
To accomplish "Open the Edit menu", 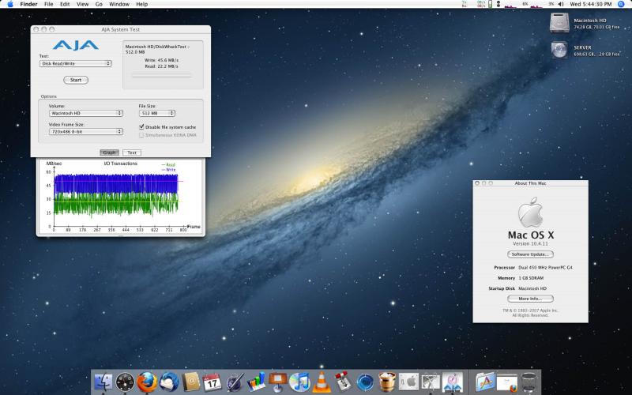I will (x=65, y=4).
